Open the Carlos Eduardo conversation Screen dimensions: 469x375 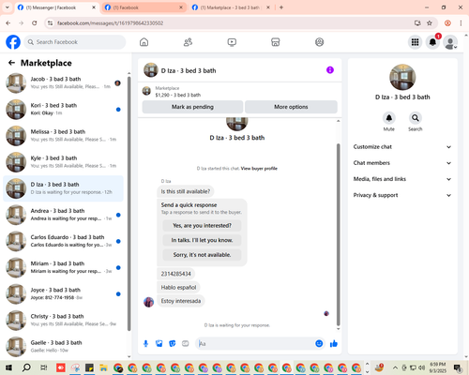point(63,241)
